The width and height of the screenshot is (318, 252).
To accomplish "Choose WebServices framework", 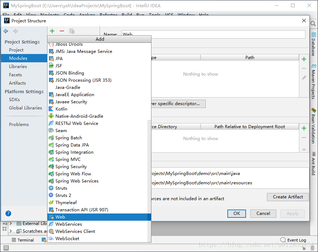I will (99, 224).
